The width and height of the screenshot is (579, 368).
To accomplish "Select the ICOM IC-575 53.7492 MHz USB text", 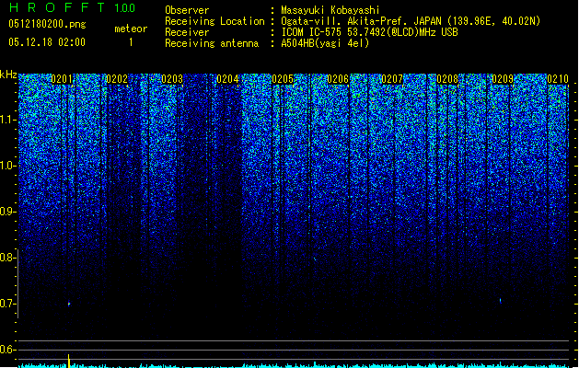I will coord(369,32).
